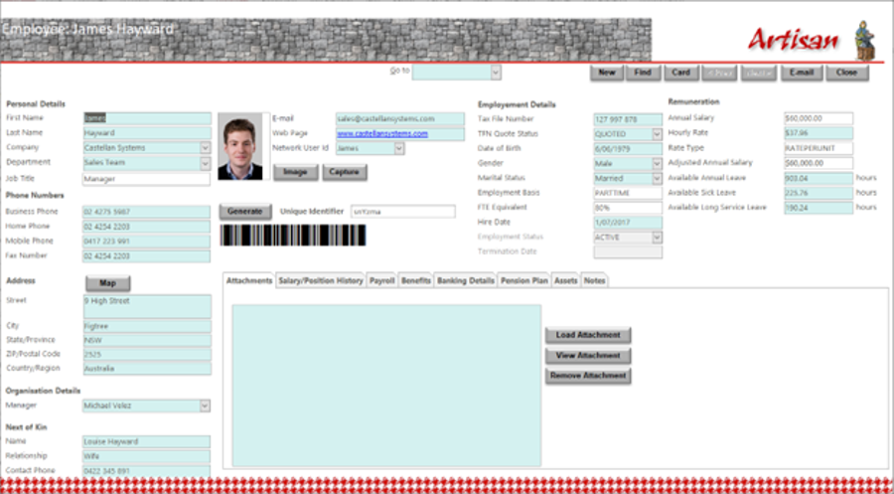Open the Benefits tab
The height and width of the screenshot is (494, 894).
click(x=415, y=280)
